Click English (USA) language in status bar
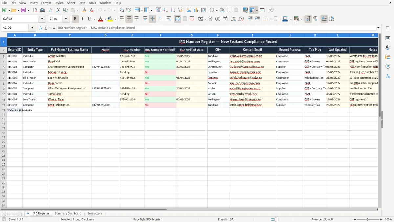Image resolution: width=394 pixels, height=222 pixels. click(x=226, y=219)
